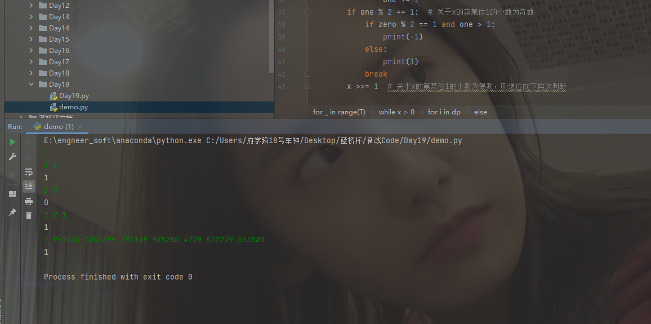Fold marker at line 42 break
The image size is (651, 324).
pos(307,73)
